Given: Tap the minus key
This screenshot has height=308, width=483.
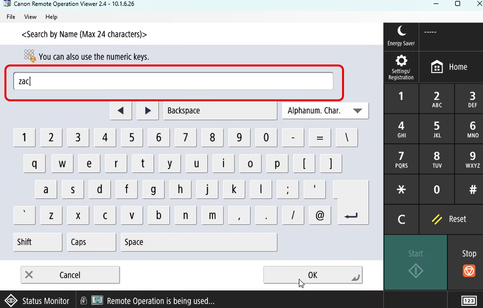Looking at the screenshot, I should pos(293,137).
